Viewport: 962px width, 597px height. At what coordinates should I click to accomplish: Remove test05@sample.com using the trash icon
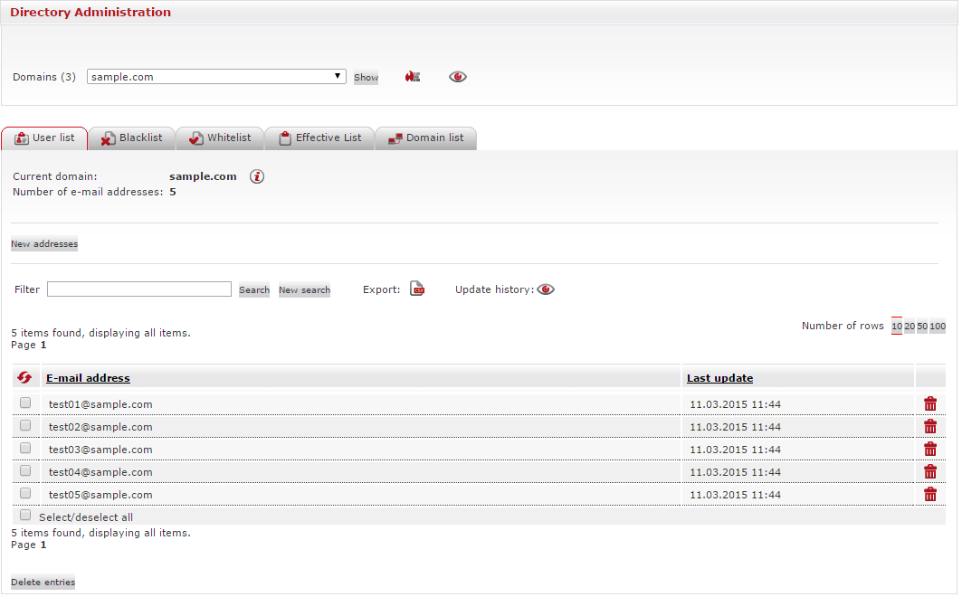(x=930, y=494)
